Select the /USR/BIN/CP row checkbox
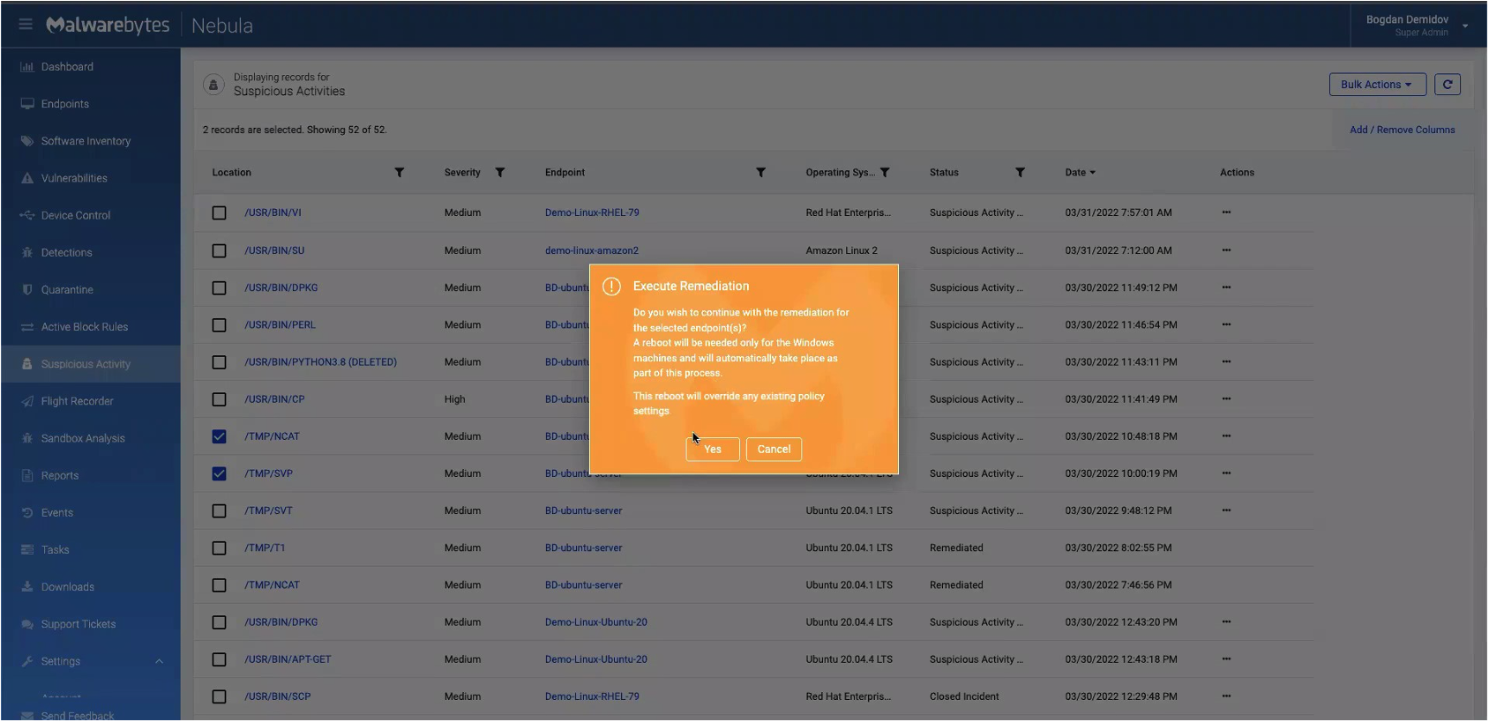Image resolution: width=1489 pixels, height=722 pixels. tap(219, 399)
